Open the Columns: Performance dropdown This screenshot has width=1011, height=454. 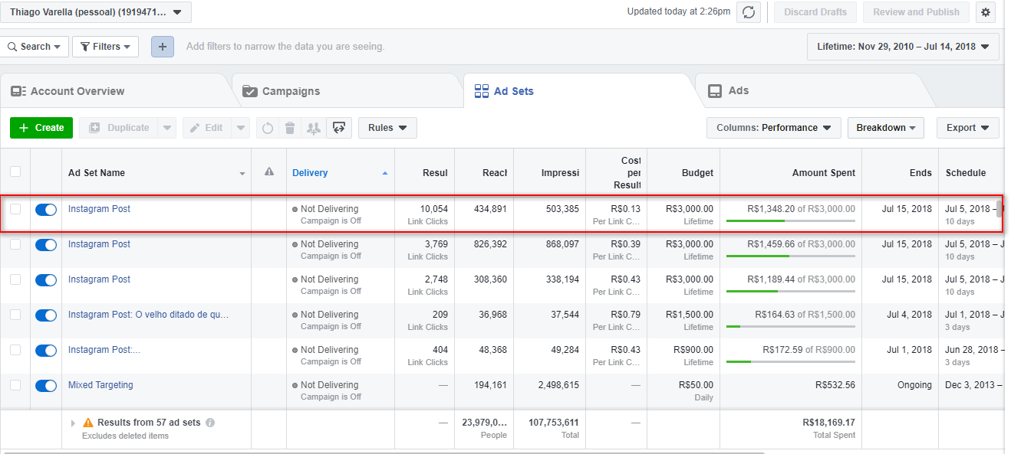click(x=773, y=128)
